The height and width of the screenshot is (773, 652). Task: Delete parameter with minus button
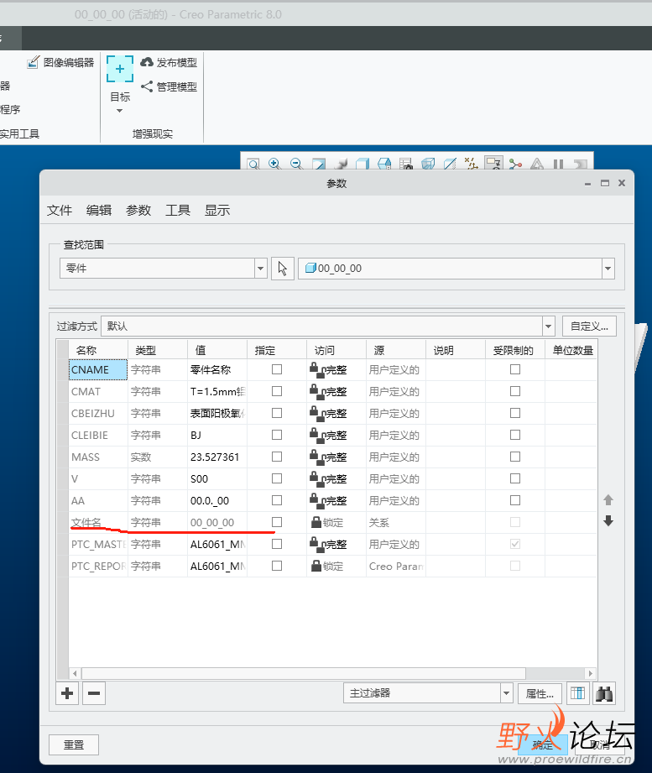point(94,693)
